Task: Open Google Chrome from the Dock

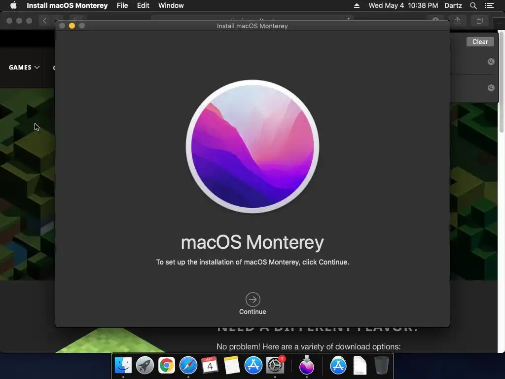Action: 167,365
